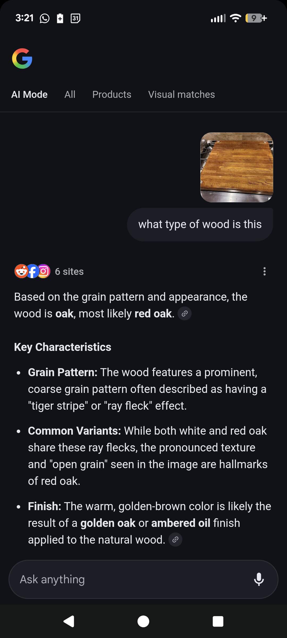Screen dimensions: 287x638
Task: Tap the wooden board image thumbnail
Action: pos(237,167)
